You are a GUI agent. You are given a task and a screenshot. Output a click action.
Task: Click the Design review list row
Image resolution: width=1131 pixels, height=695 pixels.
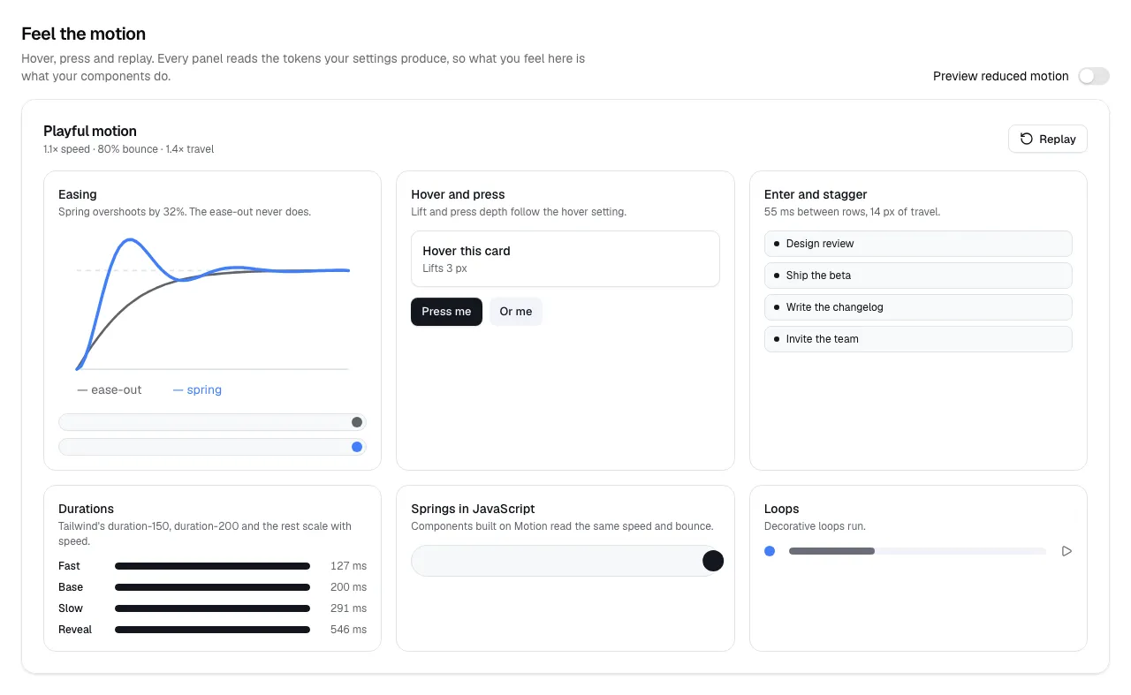point(918,244)
